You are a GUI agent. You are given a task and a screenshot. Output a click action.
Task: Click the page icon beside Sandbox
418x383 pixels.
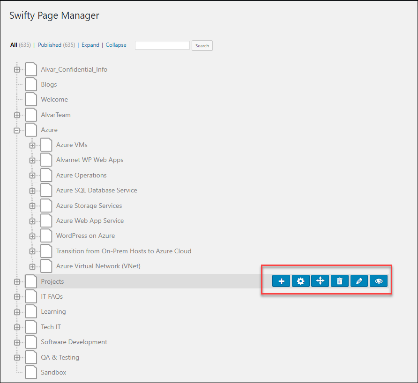[31, 372]
